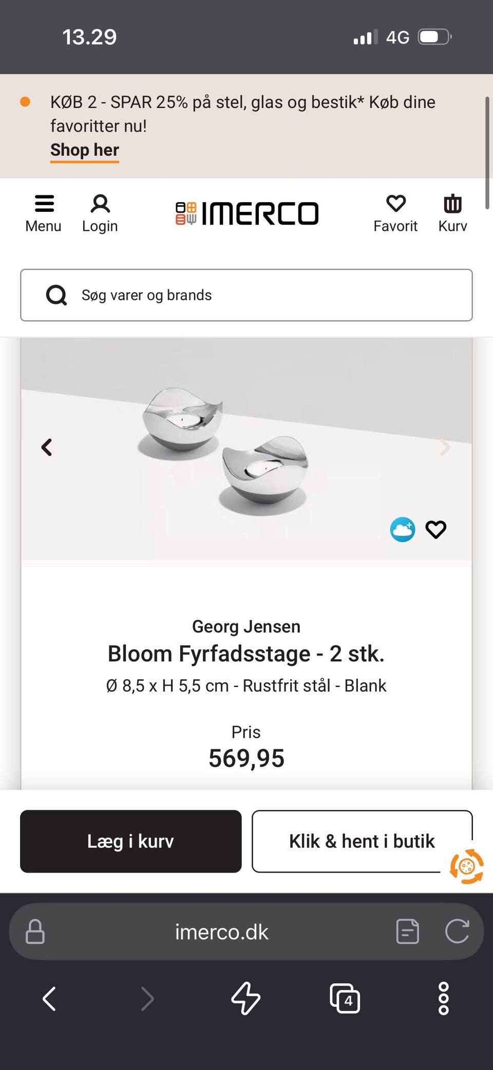Viewport: 493px width, 1070px height.
Task: Show previous product image with left chevron
Action: pyautogui.click(x=47, y=447)
